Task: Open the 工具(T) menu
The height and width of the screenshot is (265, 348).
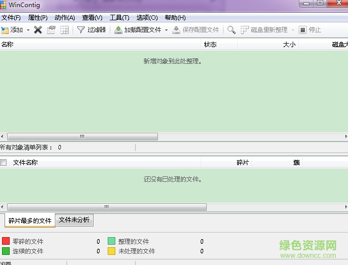Action: tap(119, 18)
